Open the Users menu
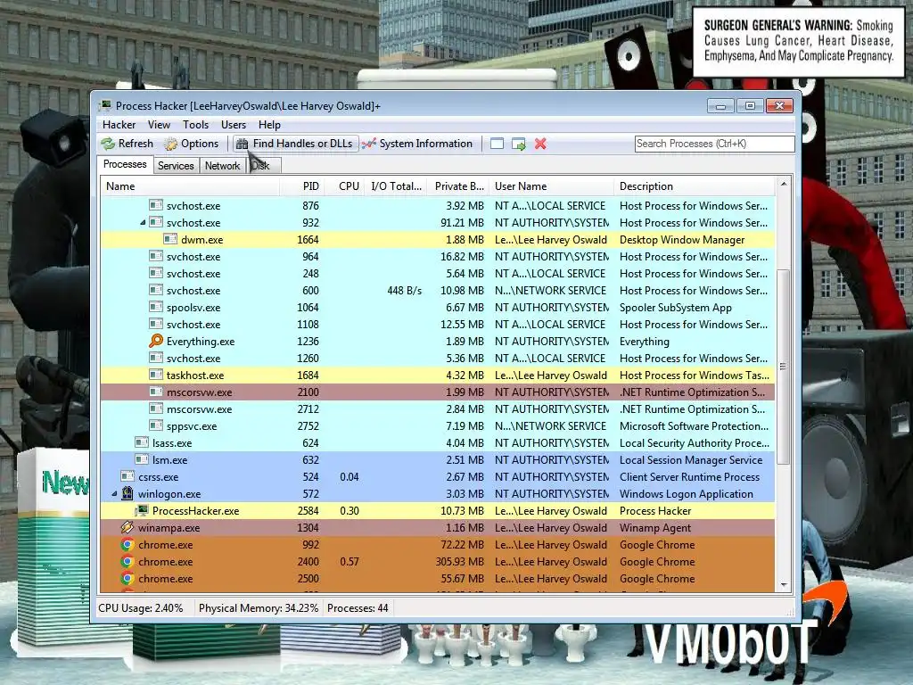 pyautogui.click(x=234, y=125)
